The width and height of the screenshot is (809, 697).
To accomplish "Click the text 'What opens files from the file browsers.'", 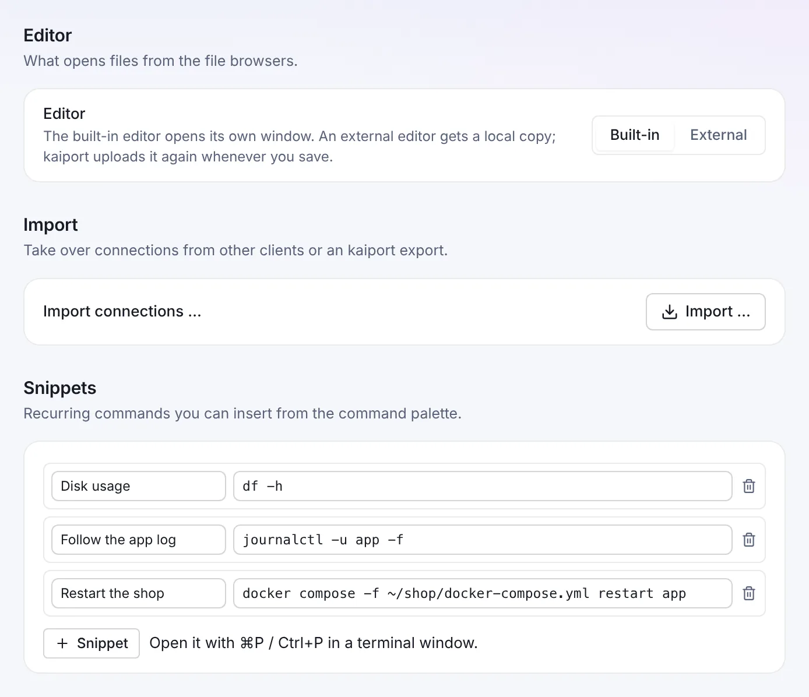I will click(161, 61).
